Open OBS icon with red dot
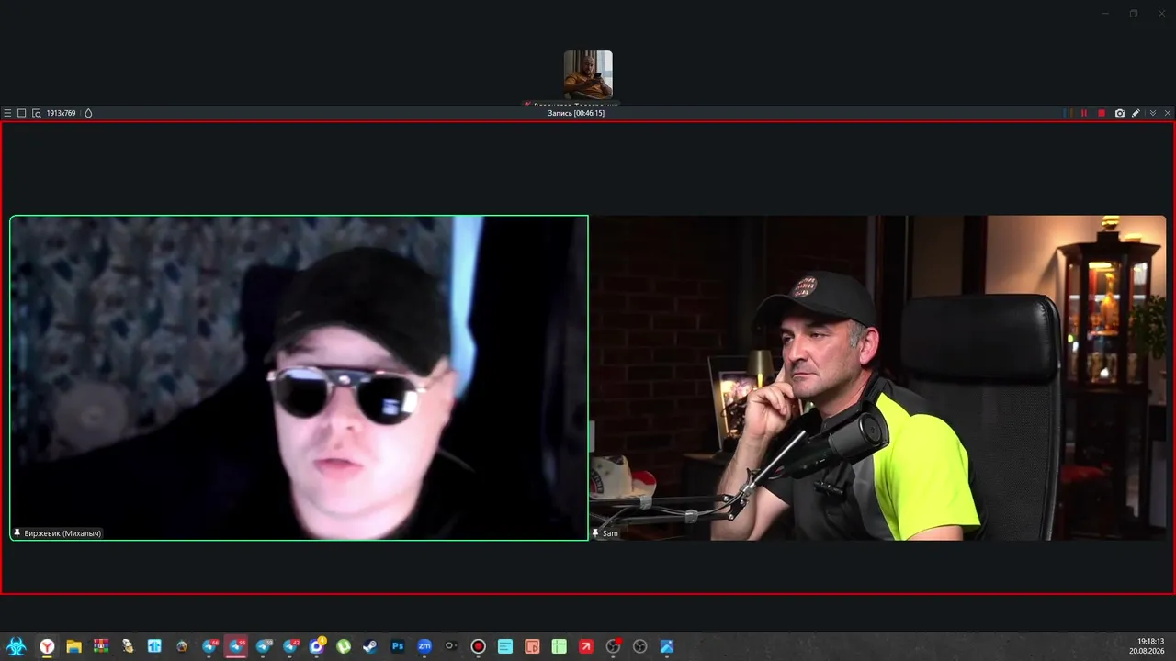This screenshot has width=1176, height=661. tap(613, 646)
